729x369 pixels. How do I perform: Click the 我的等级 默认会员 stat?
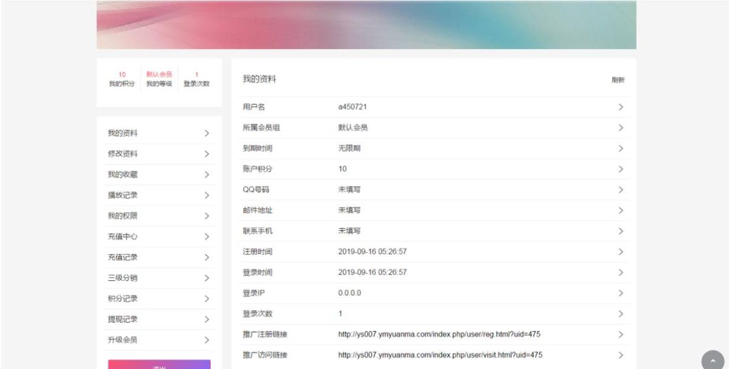pos(159,80)
